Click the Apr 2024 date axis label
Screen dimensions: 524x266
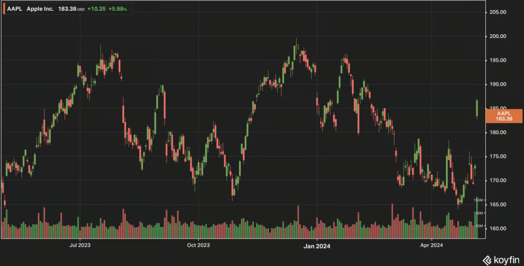coord(431,245)
